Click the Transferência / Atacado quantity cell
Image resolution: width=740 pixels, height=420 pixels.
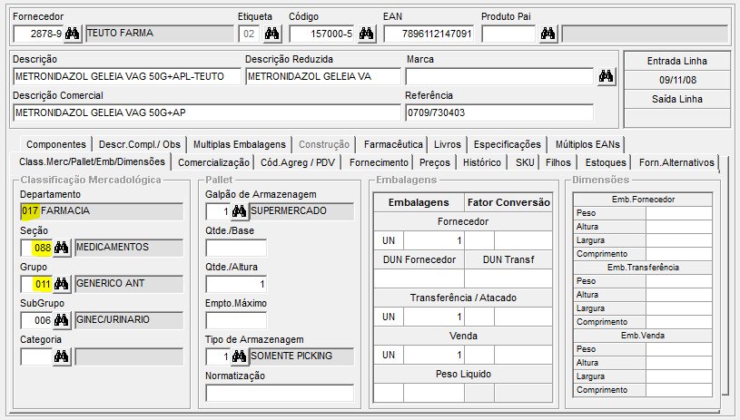tap(434, 317)
